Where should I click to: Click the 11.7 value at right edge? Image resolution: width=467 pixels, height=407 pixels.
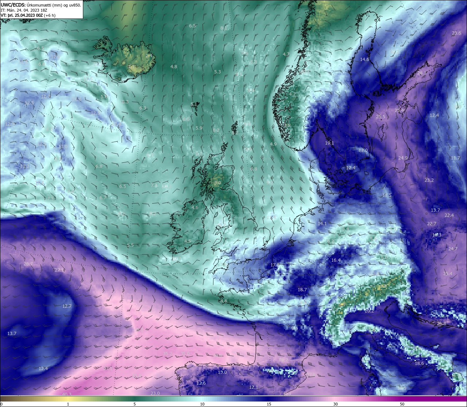pyautogui.click(x=455, y=158)
